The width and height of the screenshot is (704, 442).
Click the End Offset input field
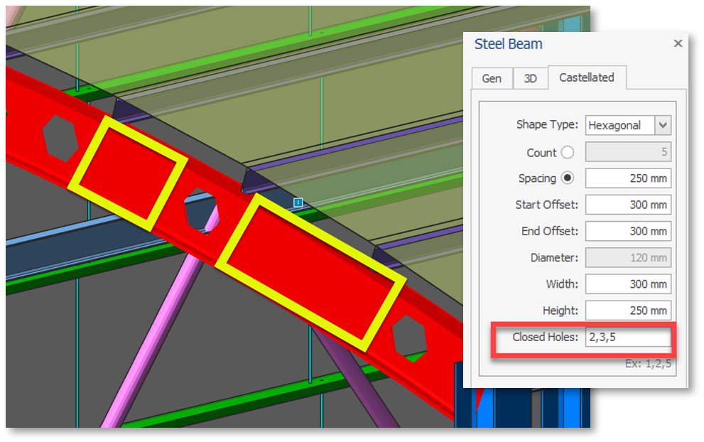[x=628, y=231]
